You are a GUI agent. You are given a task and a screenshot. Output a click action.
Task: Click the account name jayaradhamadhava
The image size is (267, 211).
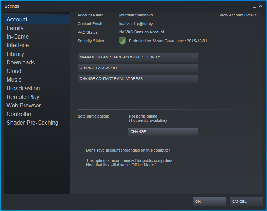tap(136, 15)
